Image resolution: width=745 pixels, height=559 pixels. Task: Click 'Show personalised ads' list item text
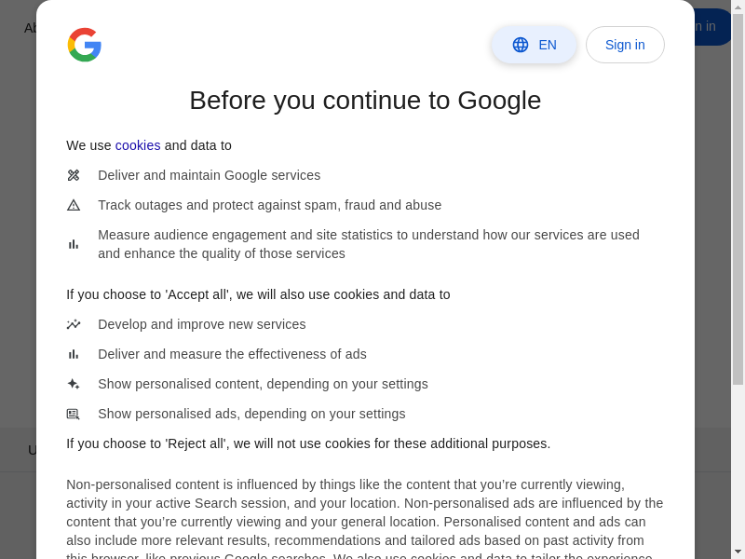tap(251, 414)
